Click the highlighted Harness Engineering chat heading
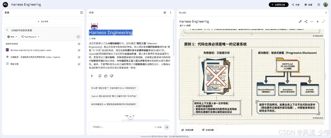 (111, 33)
